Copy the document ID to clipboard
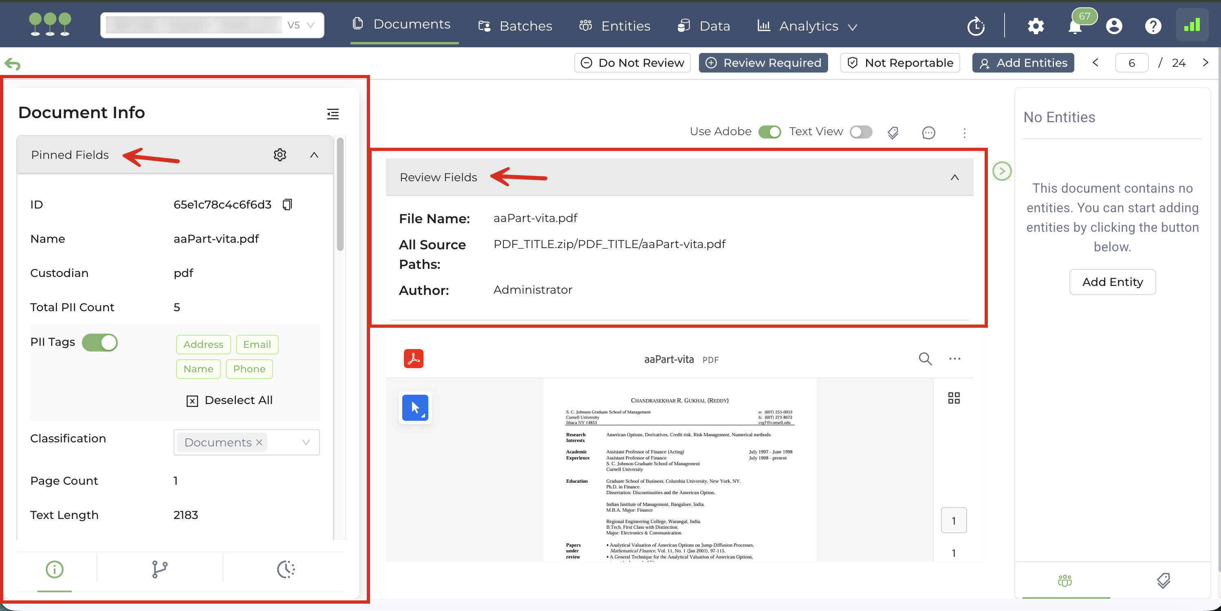The width and height of the screenshot is (1221, 611). coord(287,204)
